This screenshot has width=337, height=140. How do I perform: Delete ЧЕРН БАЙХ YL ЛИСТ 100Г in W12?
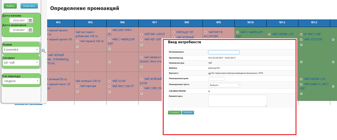[x=301, y=84]
